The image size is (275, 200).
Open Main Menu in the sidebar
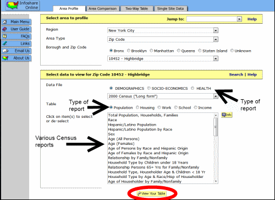click(x=16, y=22)
